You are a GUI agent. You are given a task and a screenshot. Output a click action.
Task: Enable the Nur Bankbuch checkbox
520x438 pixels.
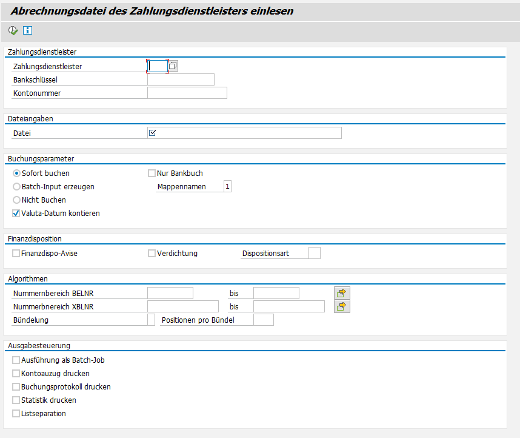pyautogui.click(x=152, y=174)
